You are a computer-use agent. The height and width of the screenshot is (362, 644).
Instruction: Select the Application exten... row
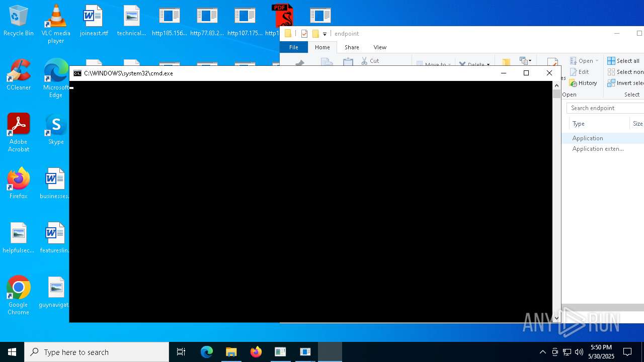click(603, 149)
